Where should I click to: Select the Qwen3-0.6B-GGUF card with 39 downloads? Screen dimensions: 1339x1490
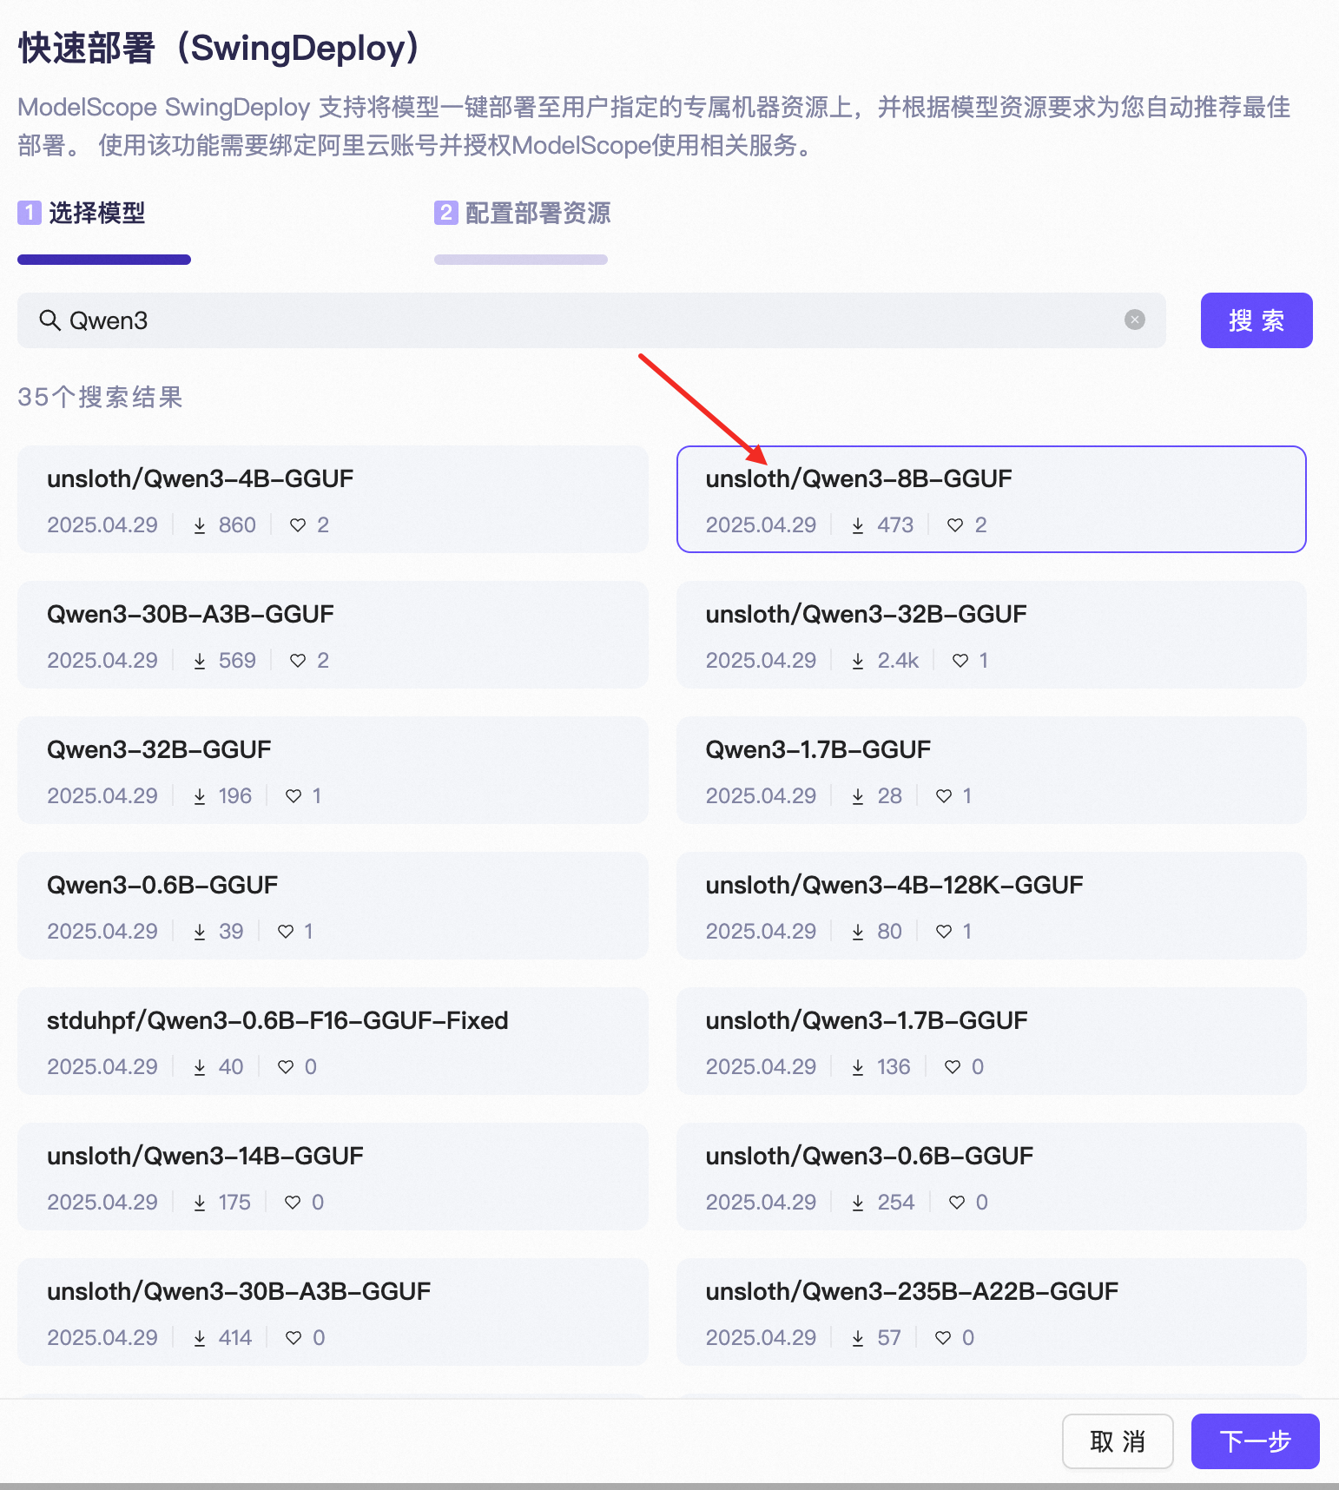pyautogui.click(x=333, y=906)
